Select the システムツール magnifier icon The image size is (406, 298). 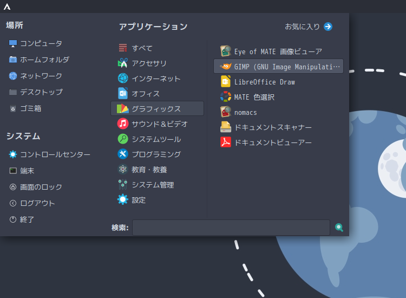pyautogui.click(x=123, y=139)
